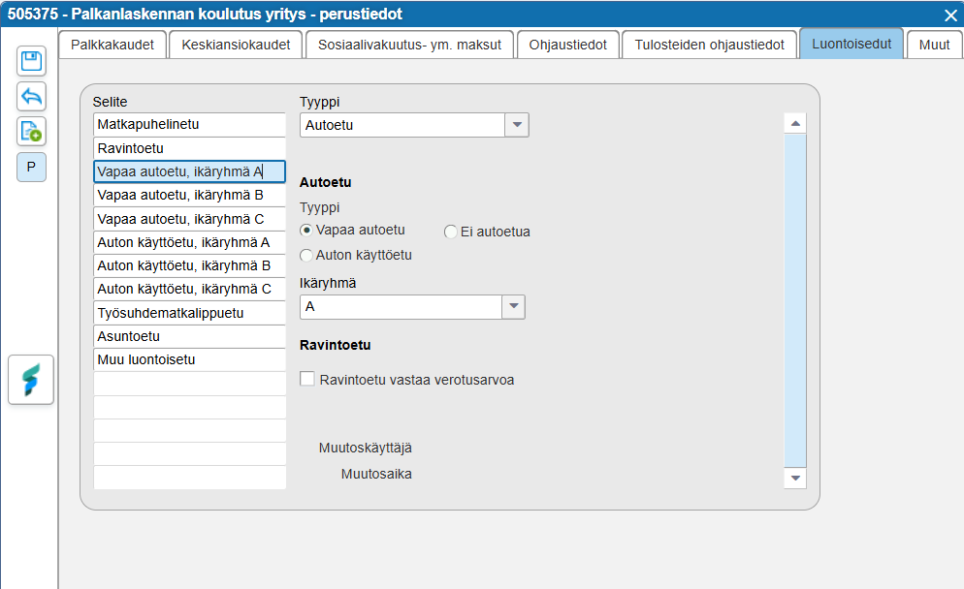Click the Muutoskäyttäjä label
The height and width of the screenshot is (589, 964).
[x=366, y=448]
